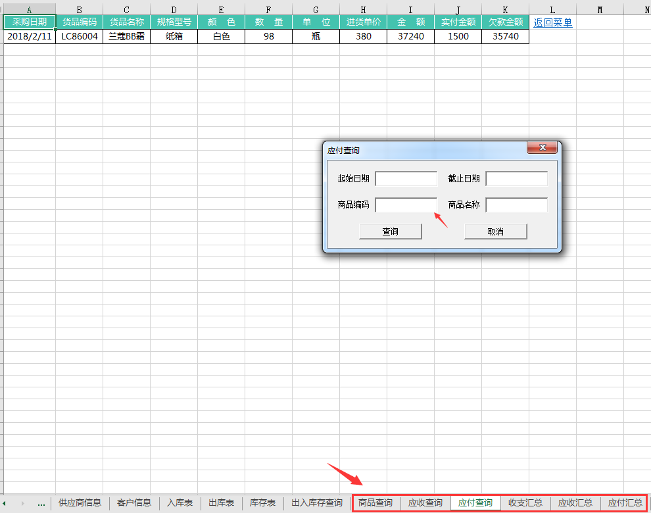The image size is (651, 513).
Task: Switch to the 客户信息 sheet tab
Action: (134, 502)
